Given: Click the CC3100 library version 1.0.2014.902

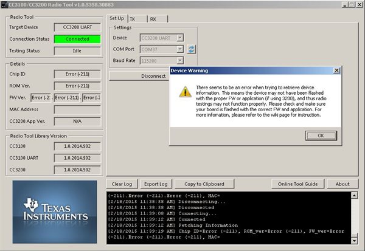Looking at the screenshot, I should 77,146.
